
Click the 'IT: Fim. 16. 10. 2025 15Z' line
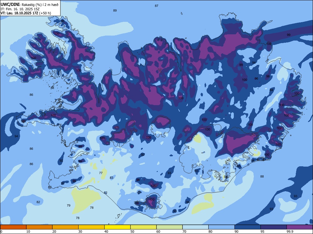tap(20, 9)
